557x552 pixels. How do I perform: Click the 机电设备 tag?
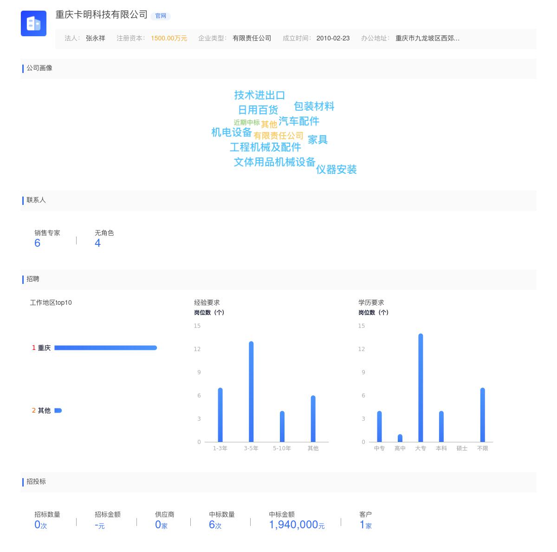point(232,132)
